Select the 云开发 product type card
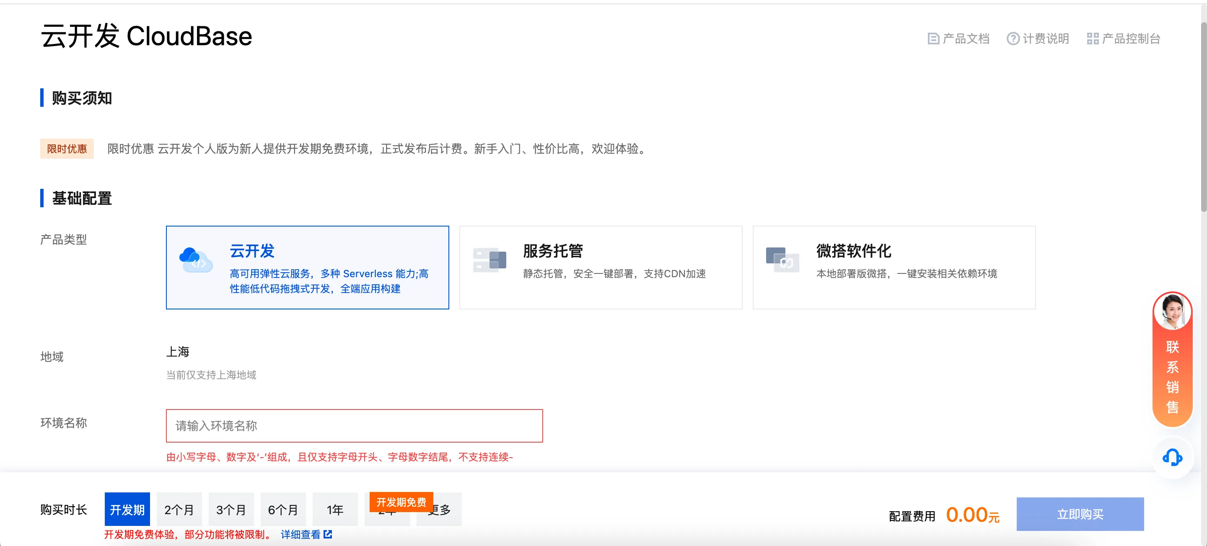The height and width of the screenshot is (546, 1207). pos(307,268)
